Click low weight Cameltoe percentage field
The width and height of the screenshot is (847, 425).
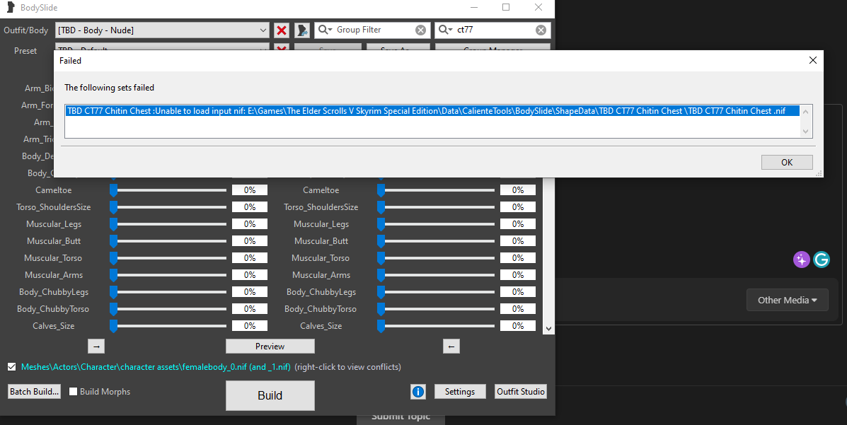click(x=250, y=190)
